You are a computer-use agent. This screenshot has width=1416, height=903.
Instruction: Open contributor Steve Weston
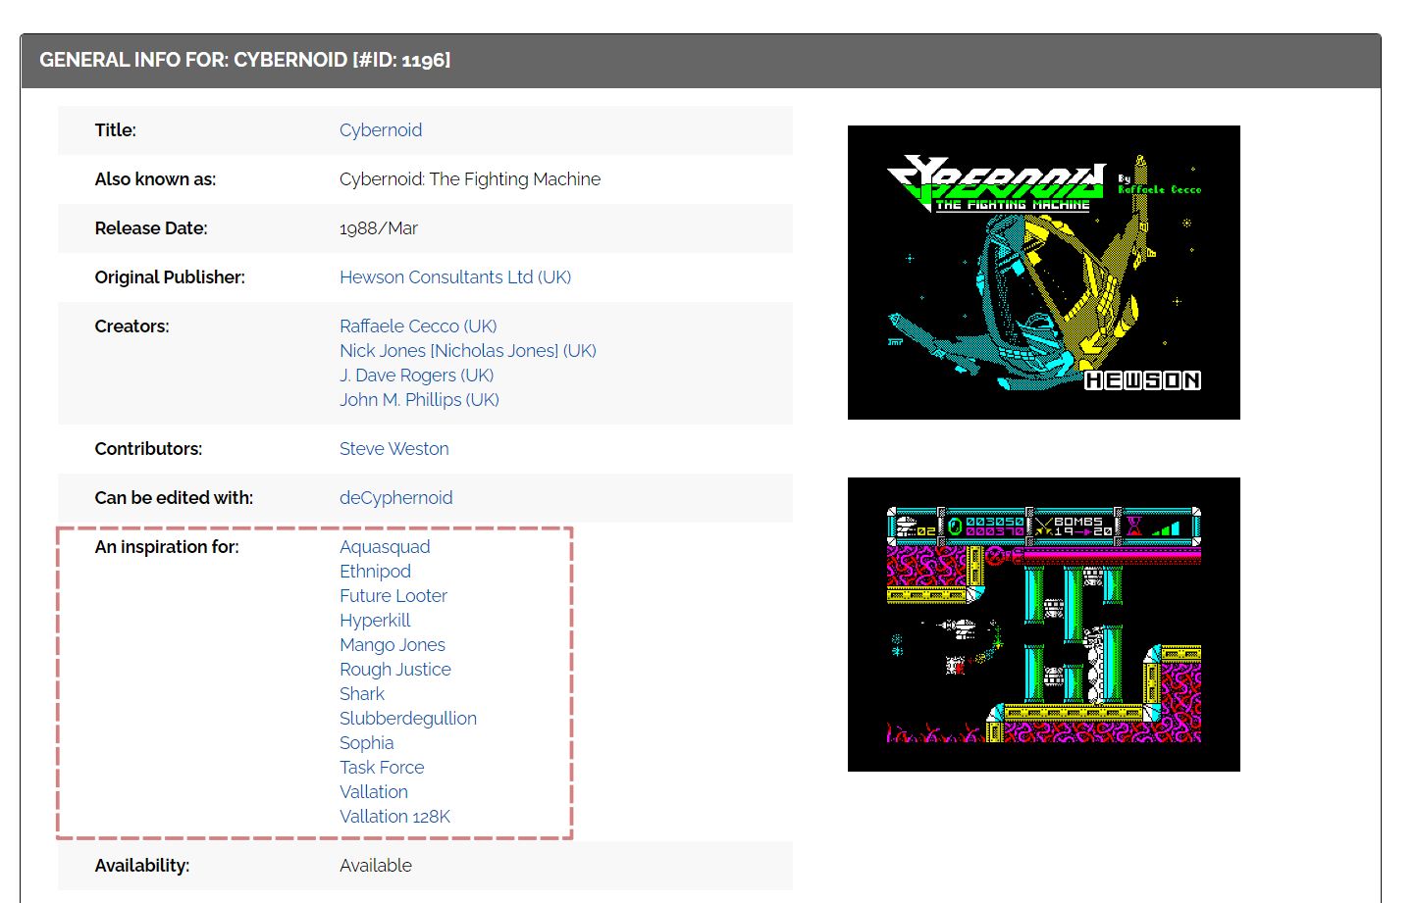click(394, 449)
